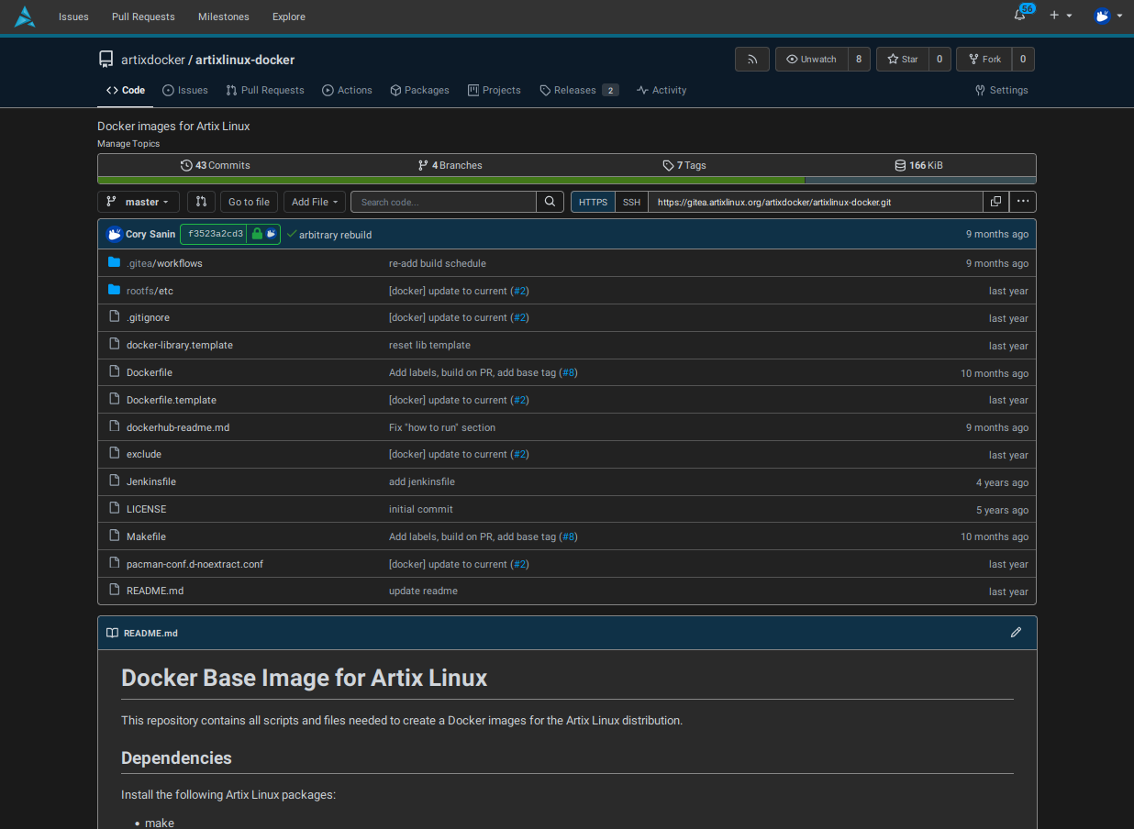The image size is (1134, 829).
Task: Expand the master branch dropdown
Action: 139,202
